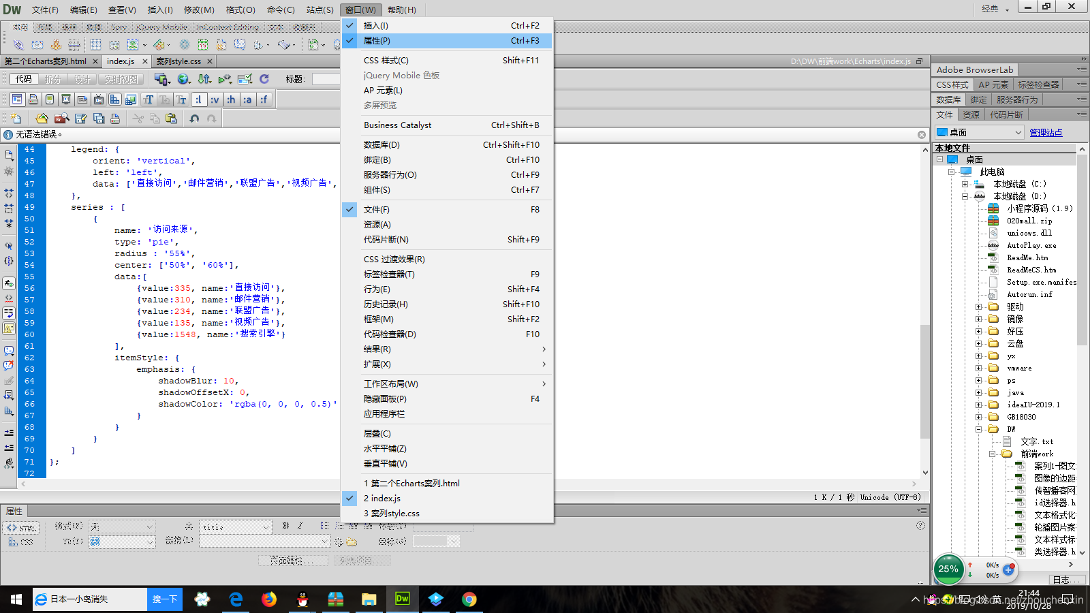
Task: Select the TV media type rendering icon
Action: point(99,99)
